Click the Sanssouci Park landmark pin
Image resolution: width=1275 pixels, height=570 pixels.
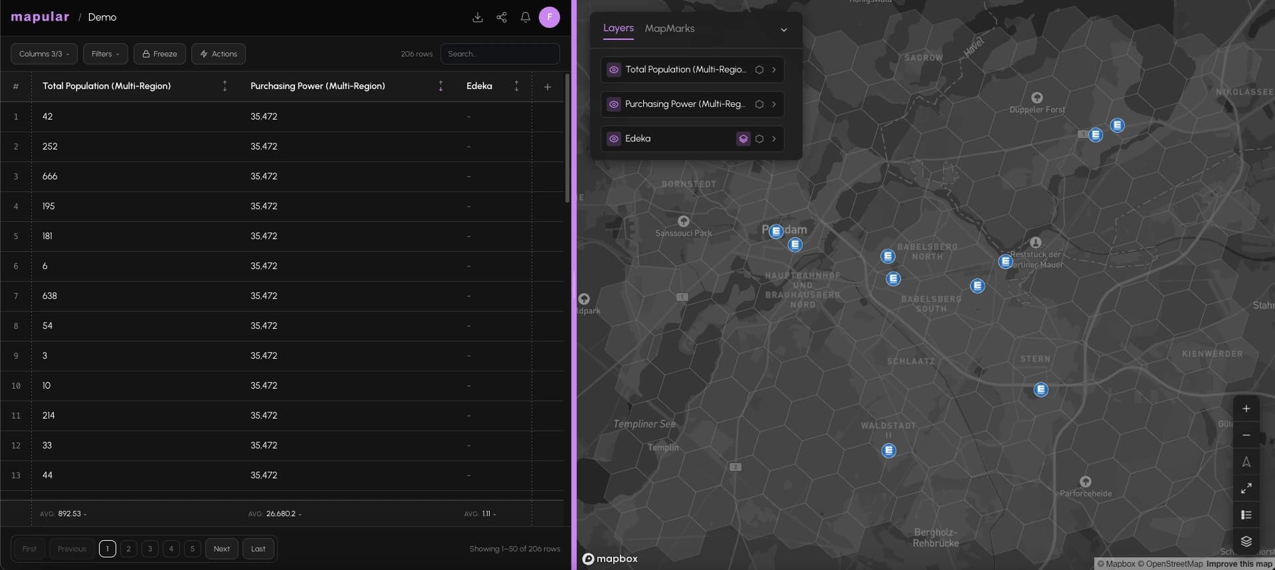(683, 221)
